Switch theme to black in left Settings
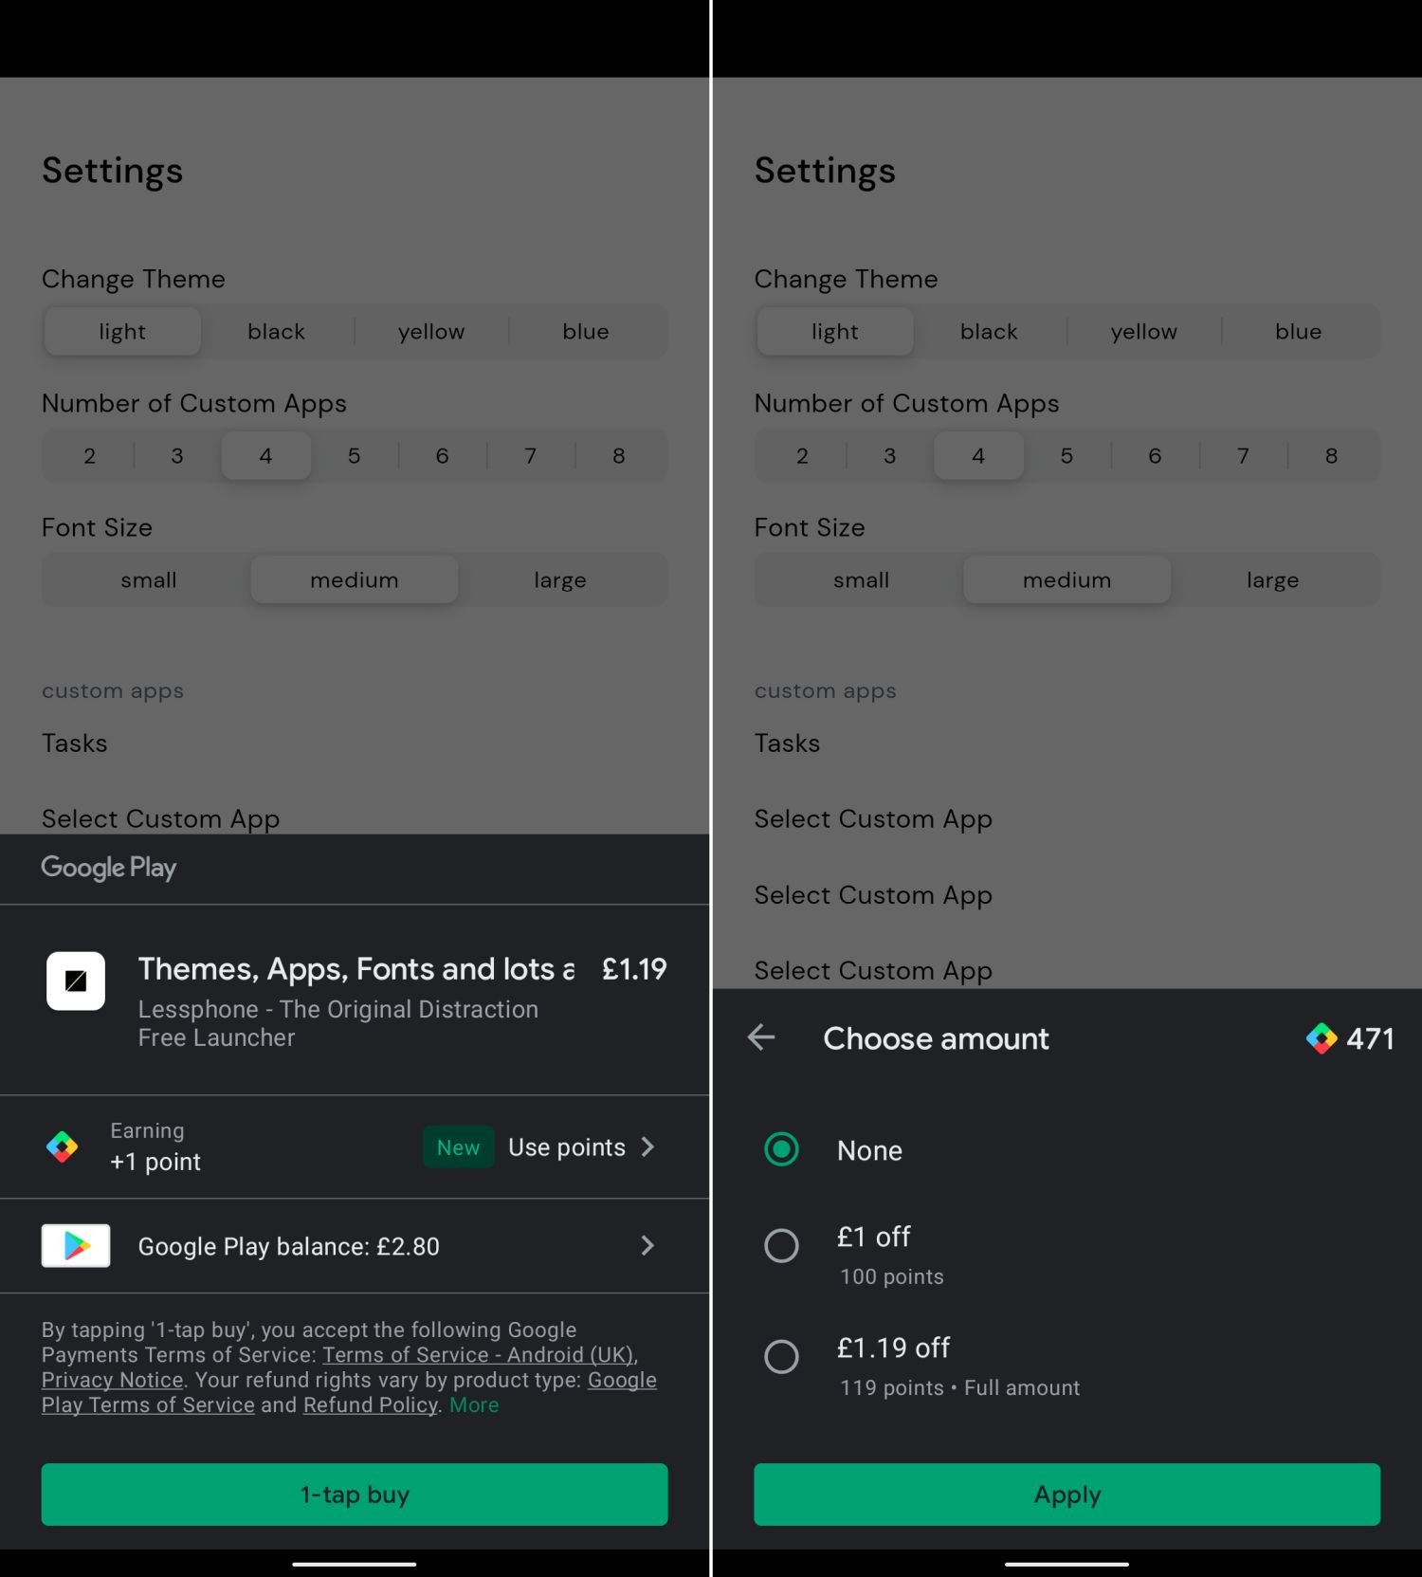 coord(276,332)
